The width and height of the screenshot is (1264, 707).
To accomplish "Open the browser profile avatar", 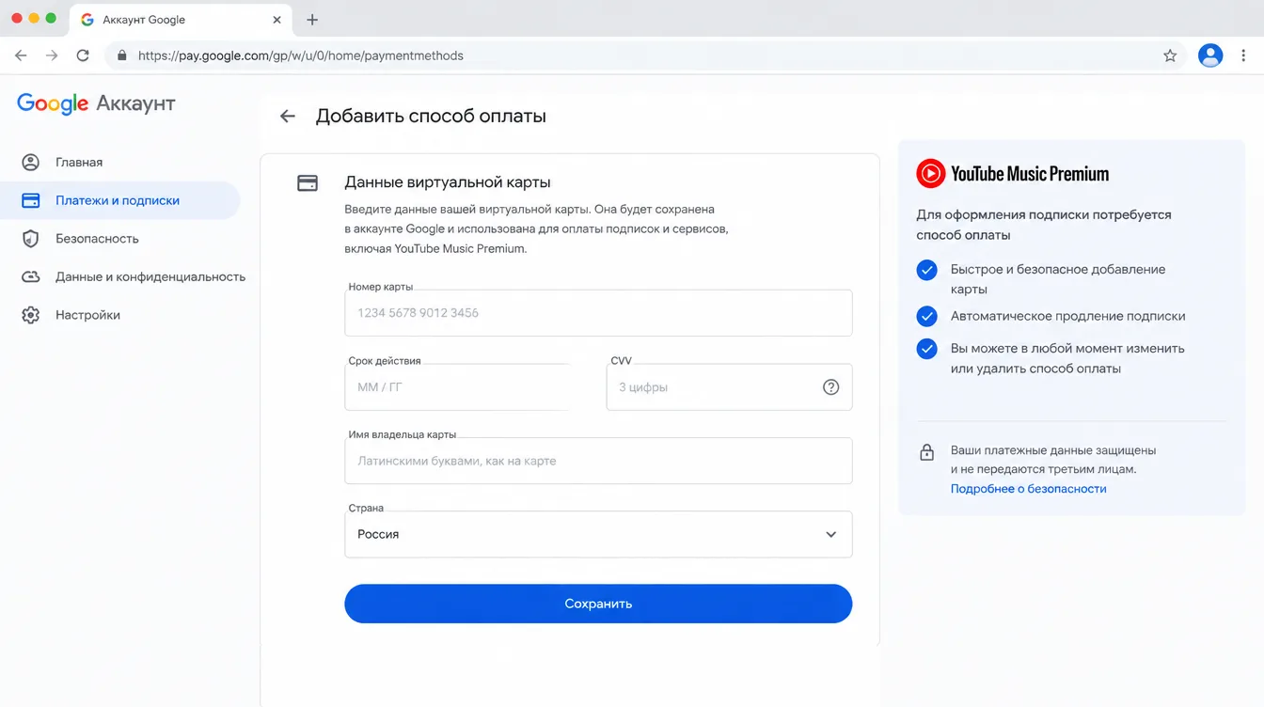I will click(1210, 55).
